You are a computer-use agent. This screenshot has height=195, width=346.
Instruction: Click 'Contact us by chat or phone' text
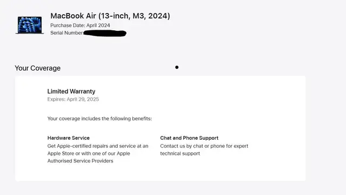coord(204,146)
